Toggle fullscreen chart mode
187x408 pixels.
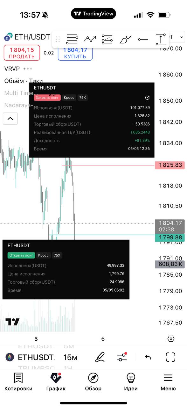click(x=171, y=357)
